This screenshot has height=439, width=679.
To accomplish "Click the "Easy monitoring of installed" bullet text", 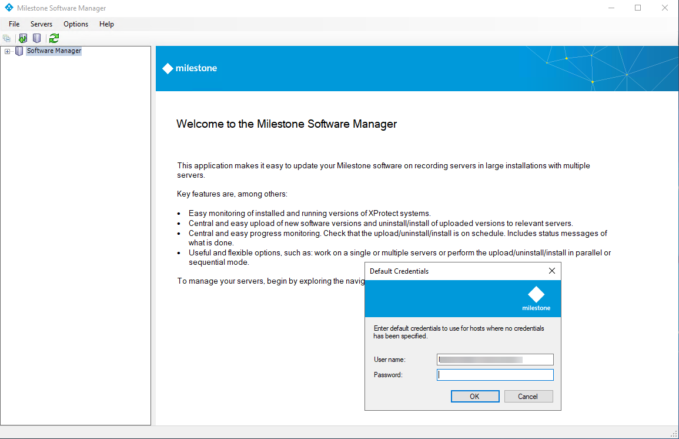I will point(310,213).
